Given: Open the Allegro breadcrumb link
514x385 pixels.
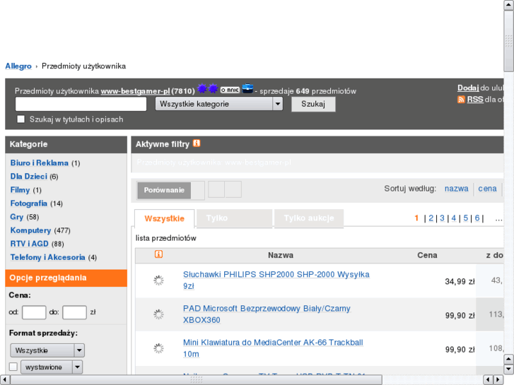Looking at the screenshot, I should tap(18, 66).
